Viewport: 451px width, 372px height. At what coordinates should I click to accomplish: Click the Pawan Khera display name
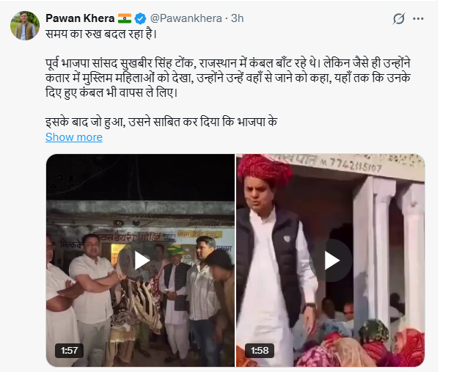tap(80, 18)
